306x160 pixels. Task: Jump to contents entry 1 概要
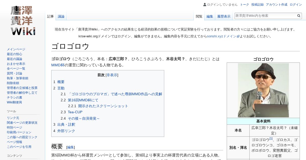(59, 82)
